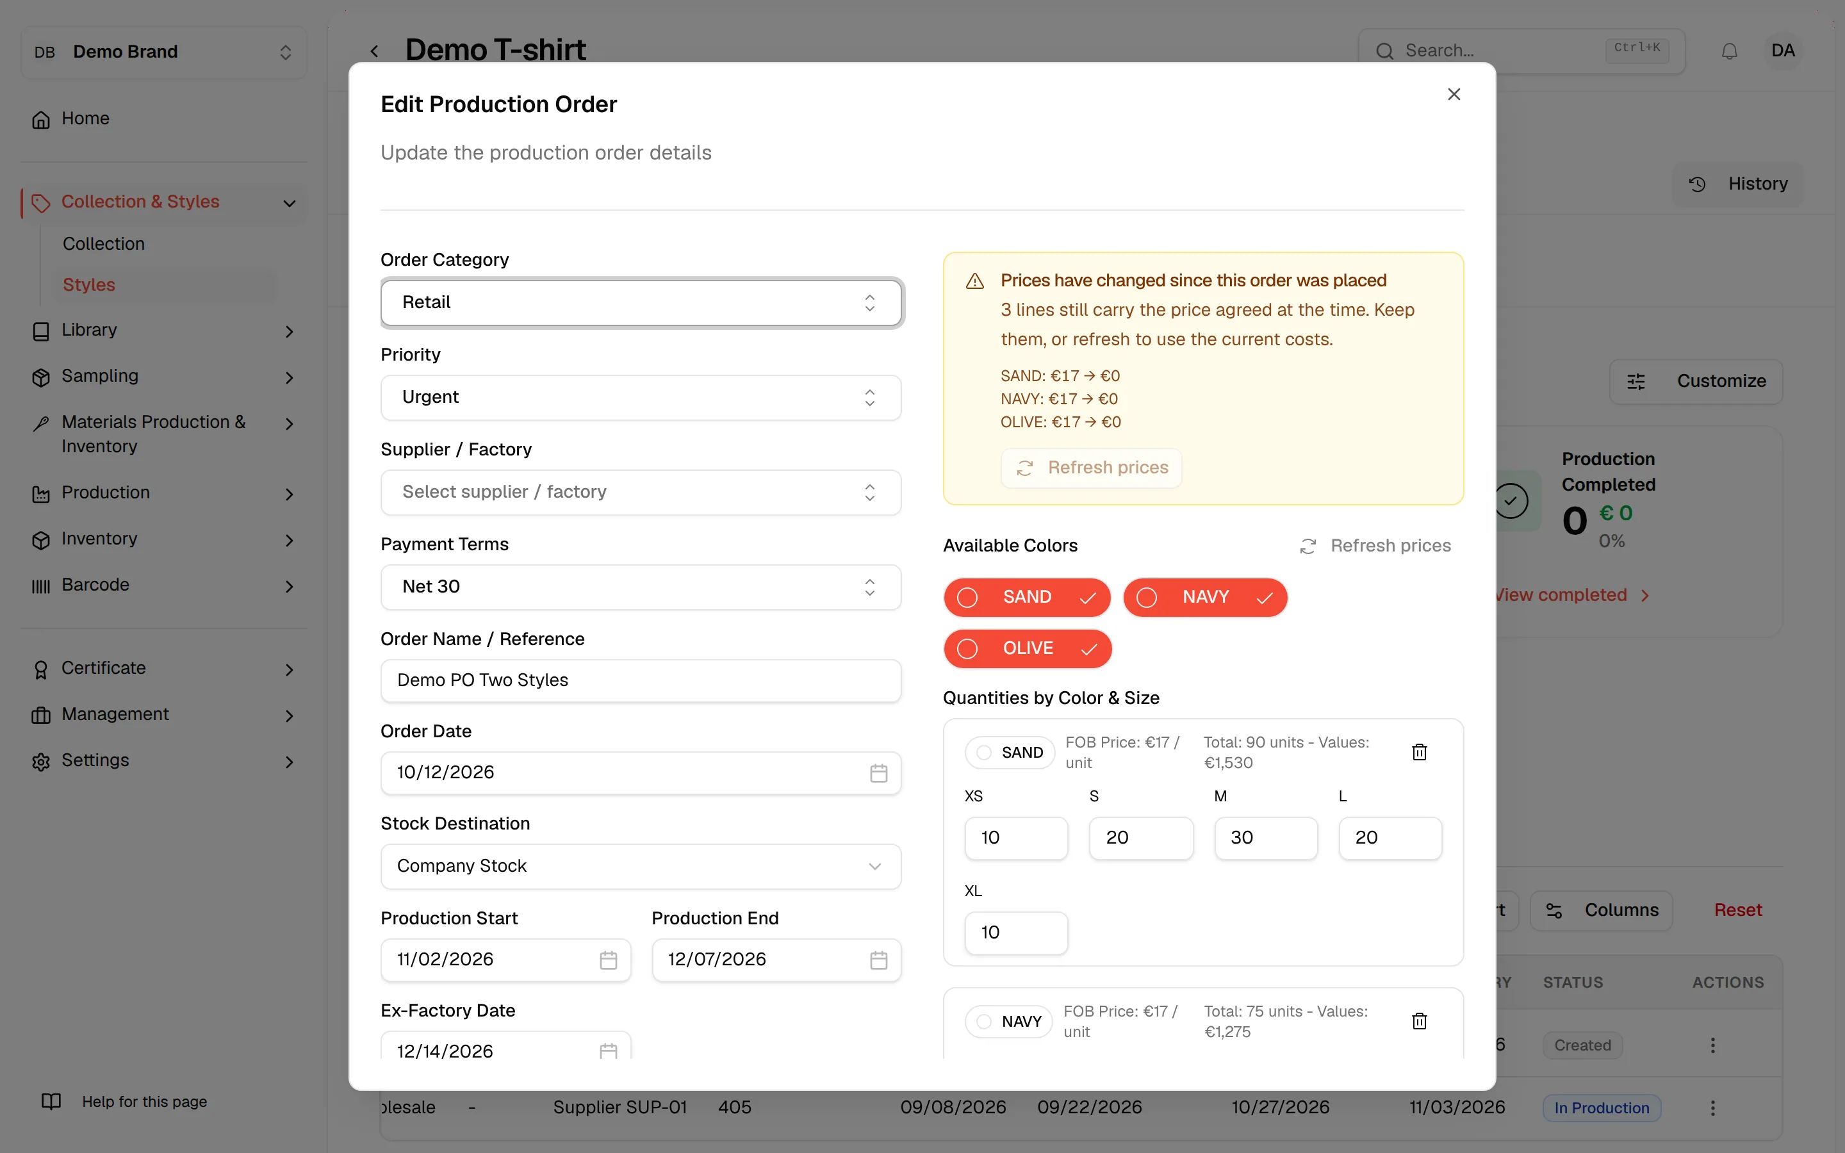Toggle the OLIVE available color chip
1845x1153 pixels.
[1027, 648]
